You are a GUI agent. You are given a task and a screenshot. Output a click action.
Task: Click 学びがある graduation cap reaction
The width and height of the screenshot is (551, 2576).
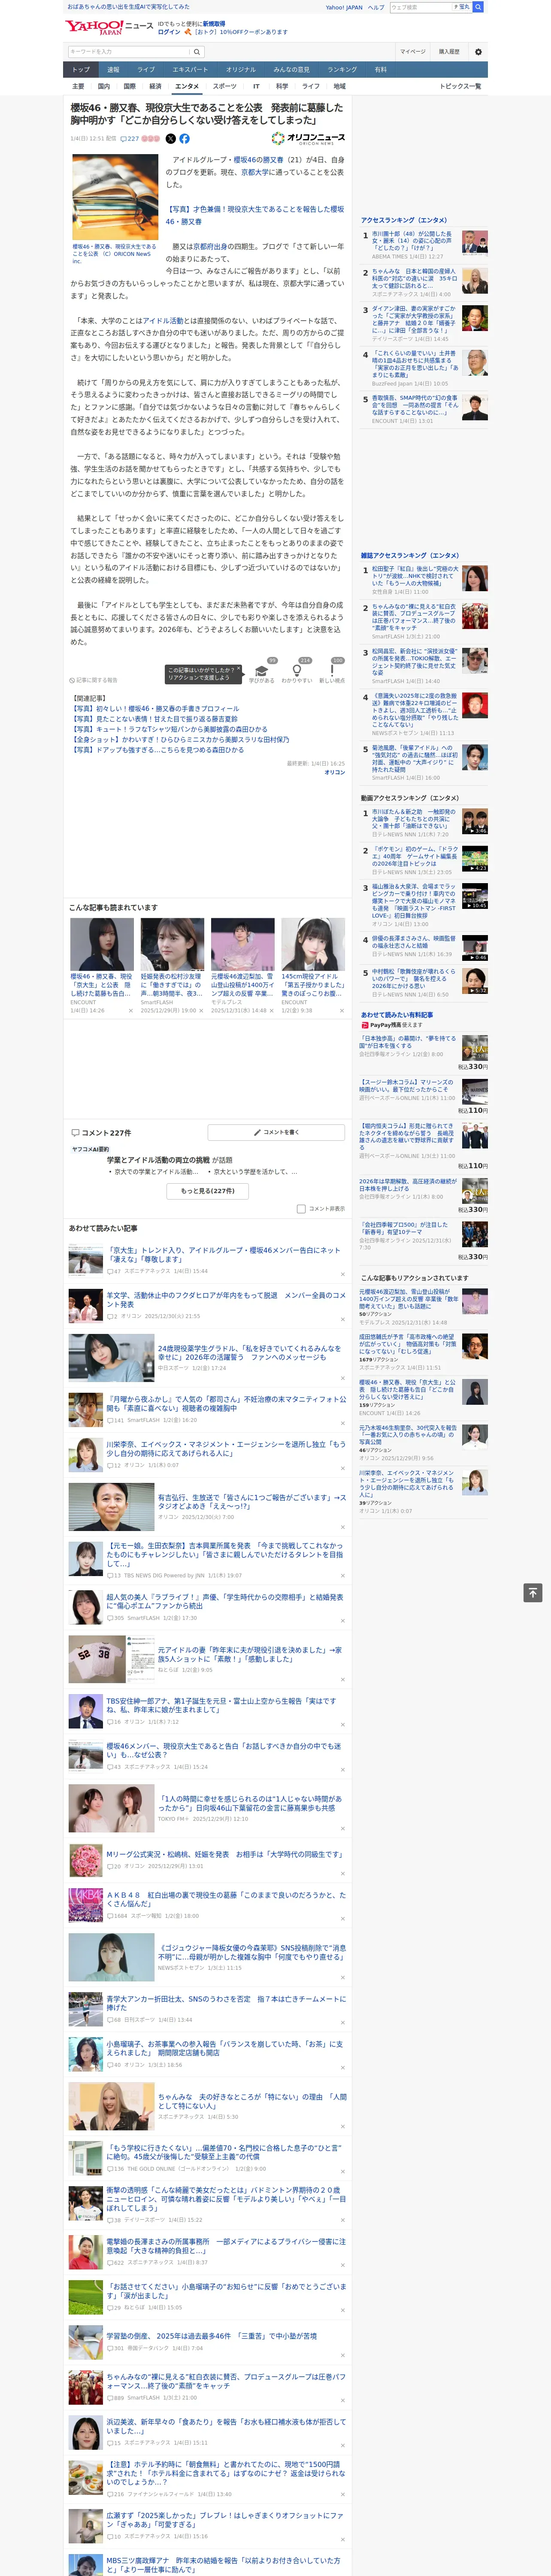click(x=262, y=671)
